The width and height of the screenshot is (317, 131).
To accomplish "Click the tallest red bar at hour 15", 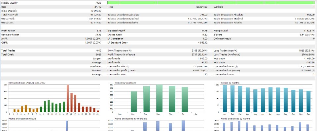I will tap(67, 98).
